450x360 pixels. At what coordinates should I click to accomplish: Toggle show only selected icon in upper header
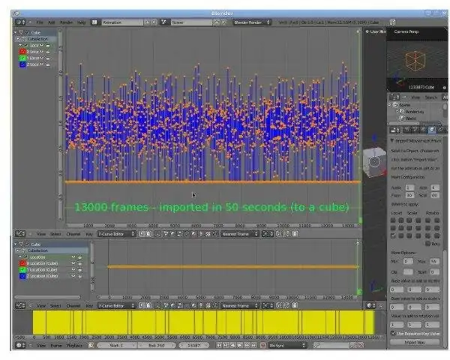coord(142,234)
